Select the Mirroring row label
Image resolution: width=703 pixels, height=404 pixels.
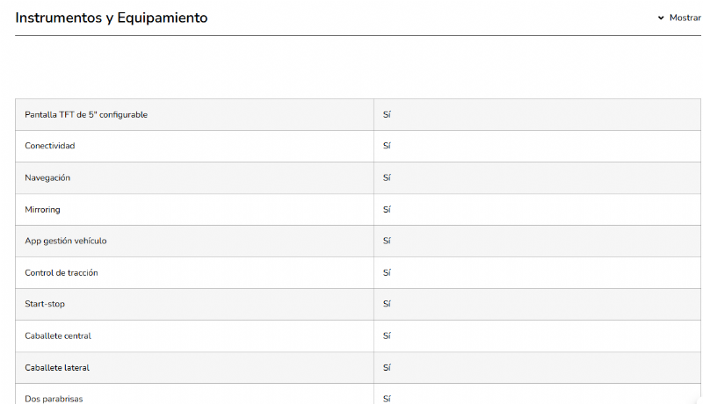[42, 210]
